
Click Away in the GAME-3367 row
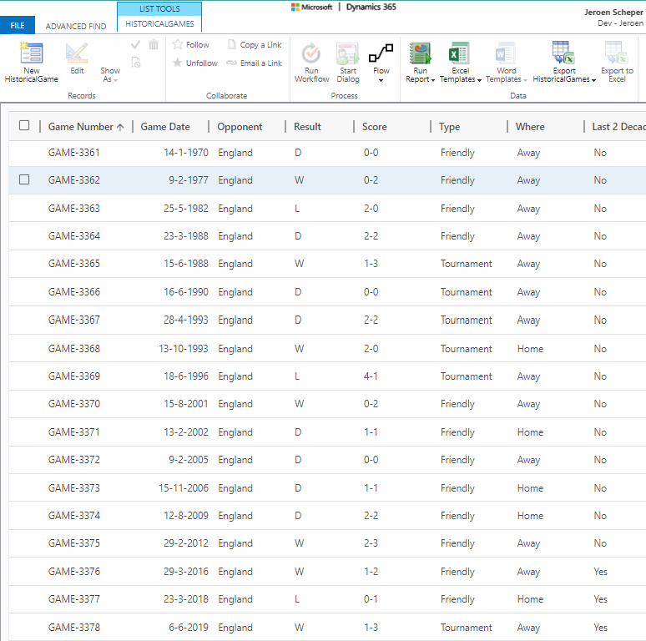[x=528, y=320]
